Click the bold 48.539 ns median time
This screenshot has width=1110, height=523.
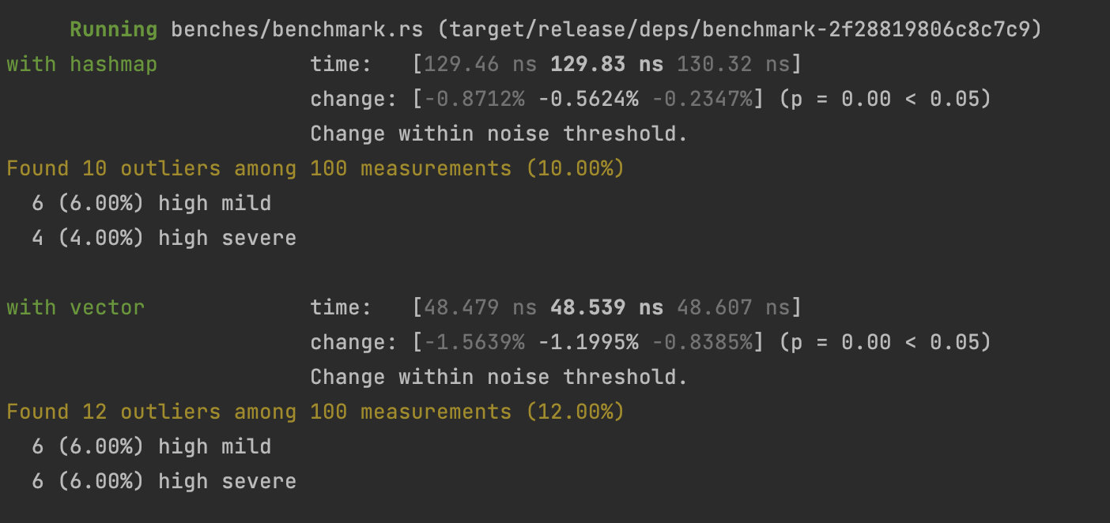[606, 307]
